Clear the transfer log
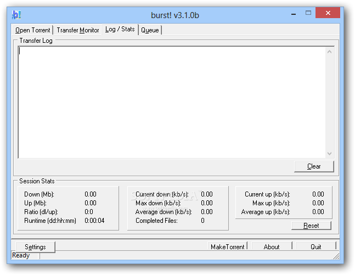The height and width of the screenshot is (275, 355). point(314,166)
